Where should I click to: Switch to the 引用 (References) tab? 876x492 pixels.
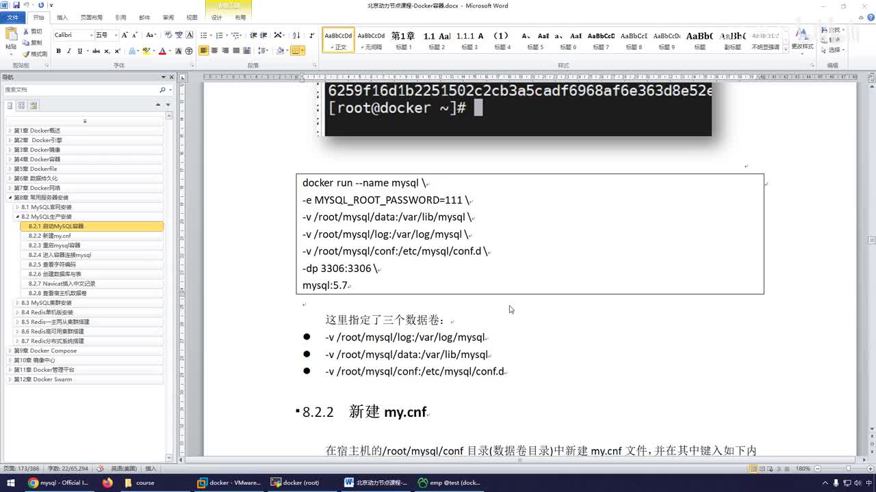click(120, 17)
